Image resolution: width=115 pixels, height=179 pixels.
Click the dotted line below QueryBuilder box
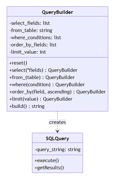point(57,115)
